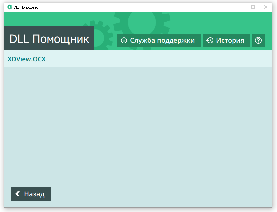This screenshot has width=277, height=212.
Task: Close the DLL Помощник application
Action: (x=266, y=7)
